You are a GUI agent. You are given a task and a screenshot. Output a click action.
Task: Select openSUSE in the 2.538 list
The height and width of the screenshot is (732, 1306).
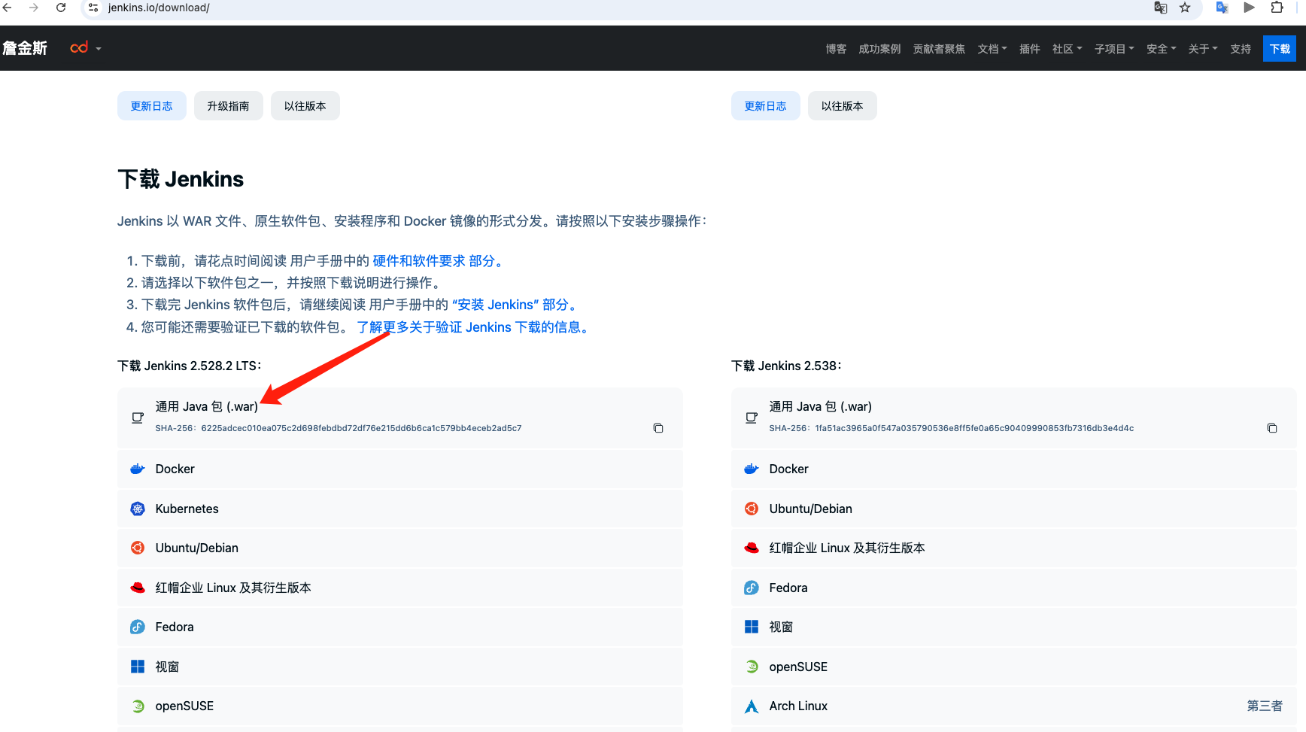[1014, 667]
